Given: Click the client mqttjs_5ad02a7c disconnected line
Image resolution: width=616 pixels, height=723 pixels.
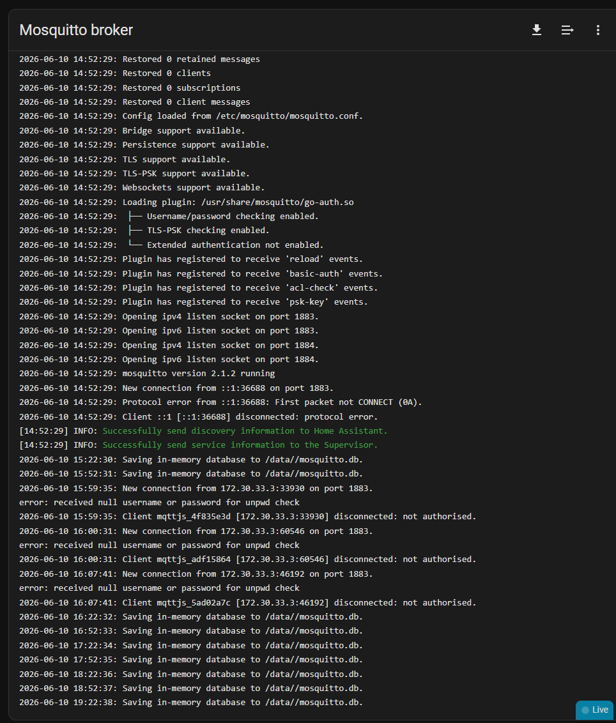Looking at the screenshot, I should [248, 603].
